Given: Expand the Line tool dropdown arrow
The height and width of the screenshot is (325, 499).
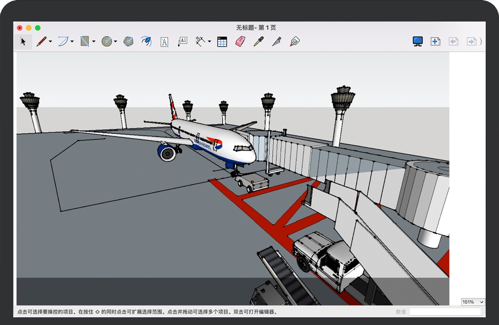Looking at the screenshot, I should [x=50, y=42].
